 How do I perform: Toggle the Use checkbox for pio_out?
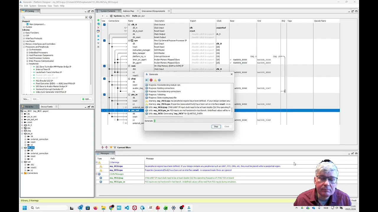tap(104, 110)
